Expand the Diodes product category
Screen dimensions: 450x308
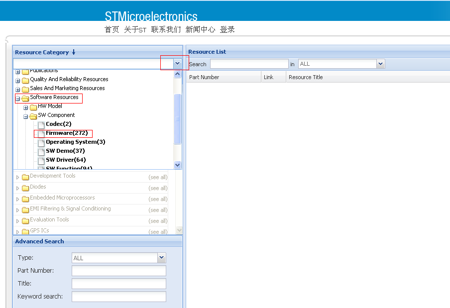[17, 188]
